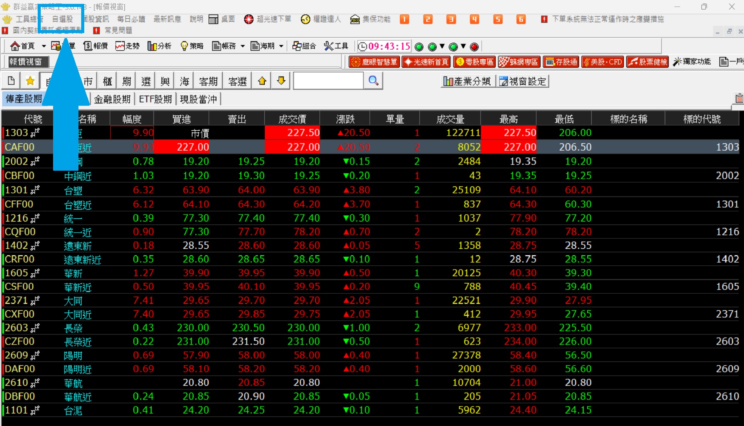The height and width of the screenshot is (426, 744).
Task: Click the symbol search input field
Action: point(328,81)
